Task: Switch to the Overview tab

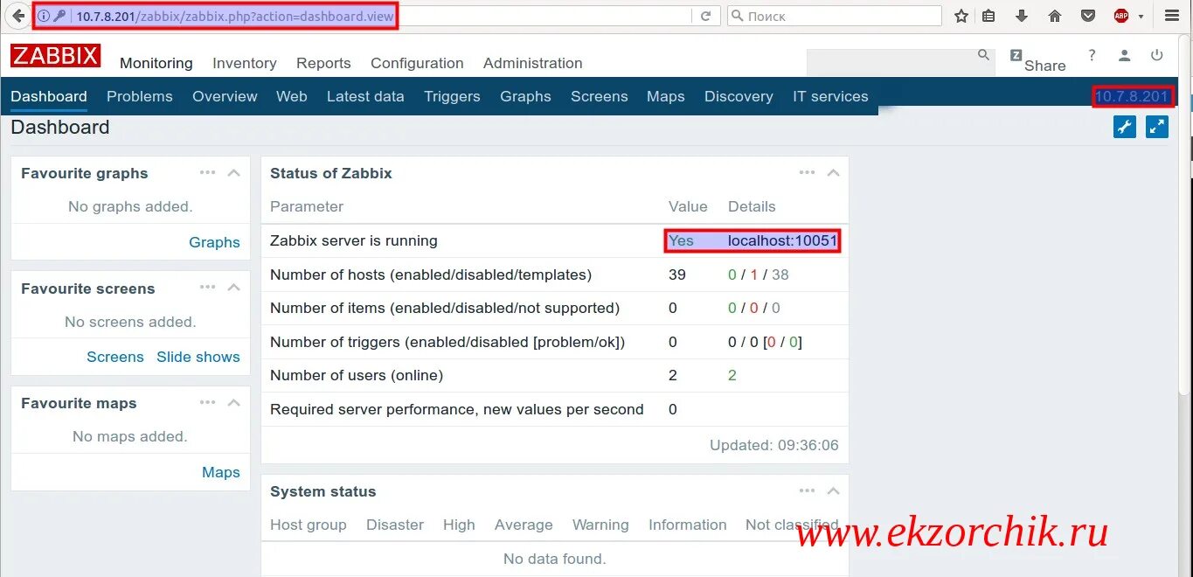Action: pos(225,96)
